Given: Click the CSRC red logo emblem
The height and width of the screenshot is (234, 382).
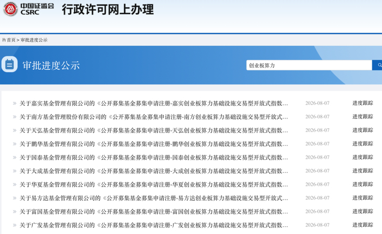Looking at the screenshot, I should 10,9.
